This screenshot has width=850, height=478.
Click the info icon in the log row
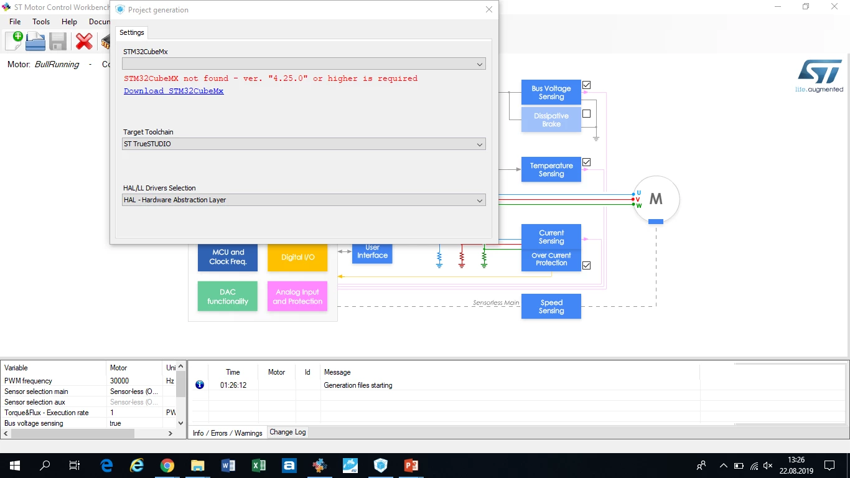coord(200,385)
